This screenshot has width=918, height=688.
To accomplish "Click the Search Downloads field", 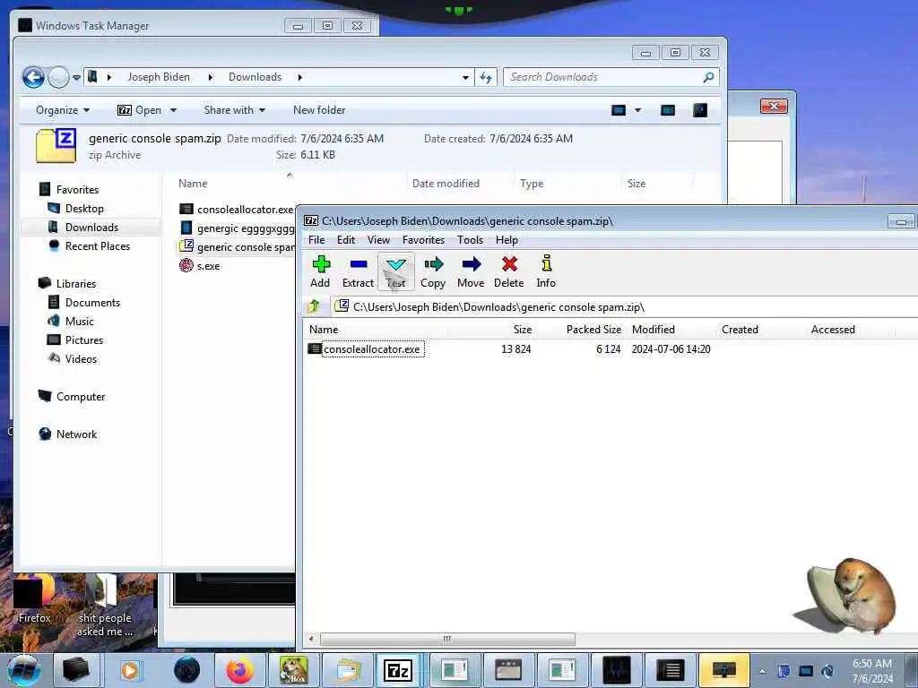I will (611, 77).
